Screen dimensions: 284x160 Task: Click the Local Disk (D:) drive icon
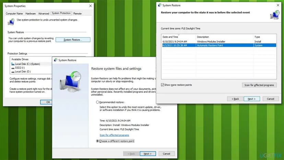[x=13, y=72]
